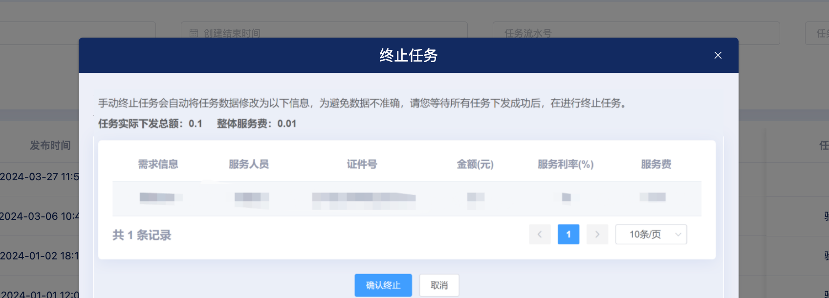Focus the 任务流水号 input field
The height and width of the screenshot is (298, 829).
click(635, 33)
